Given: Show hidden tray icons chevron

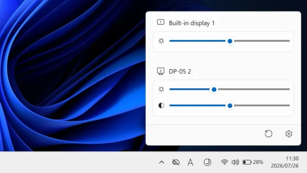Looking at the screenshot, I should [x=162, y=162].
